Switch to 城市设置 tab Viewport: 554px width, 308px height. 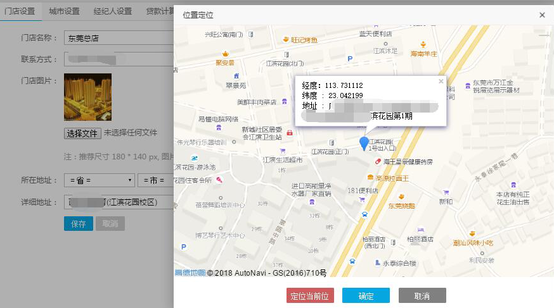click(x=64, y=11)
